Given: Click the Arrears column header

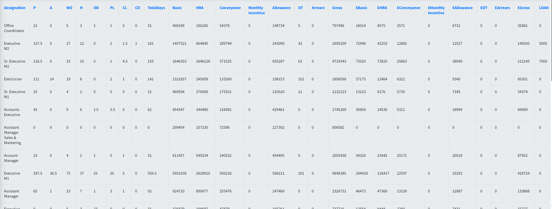Looking at the screenshot, I should click(x=318, y=8).
